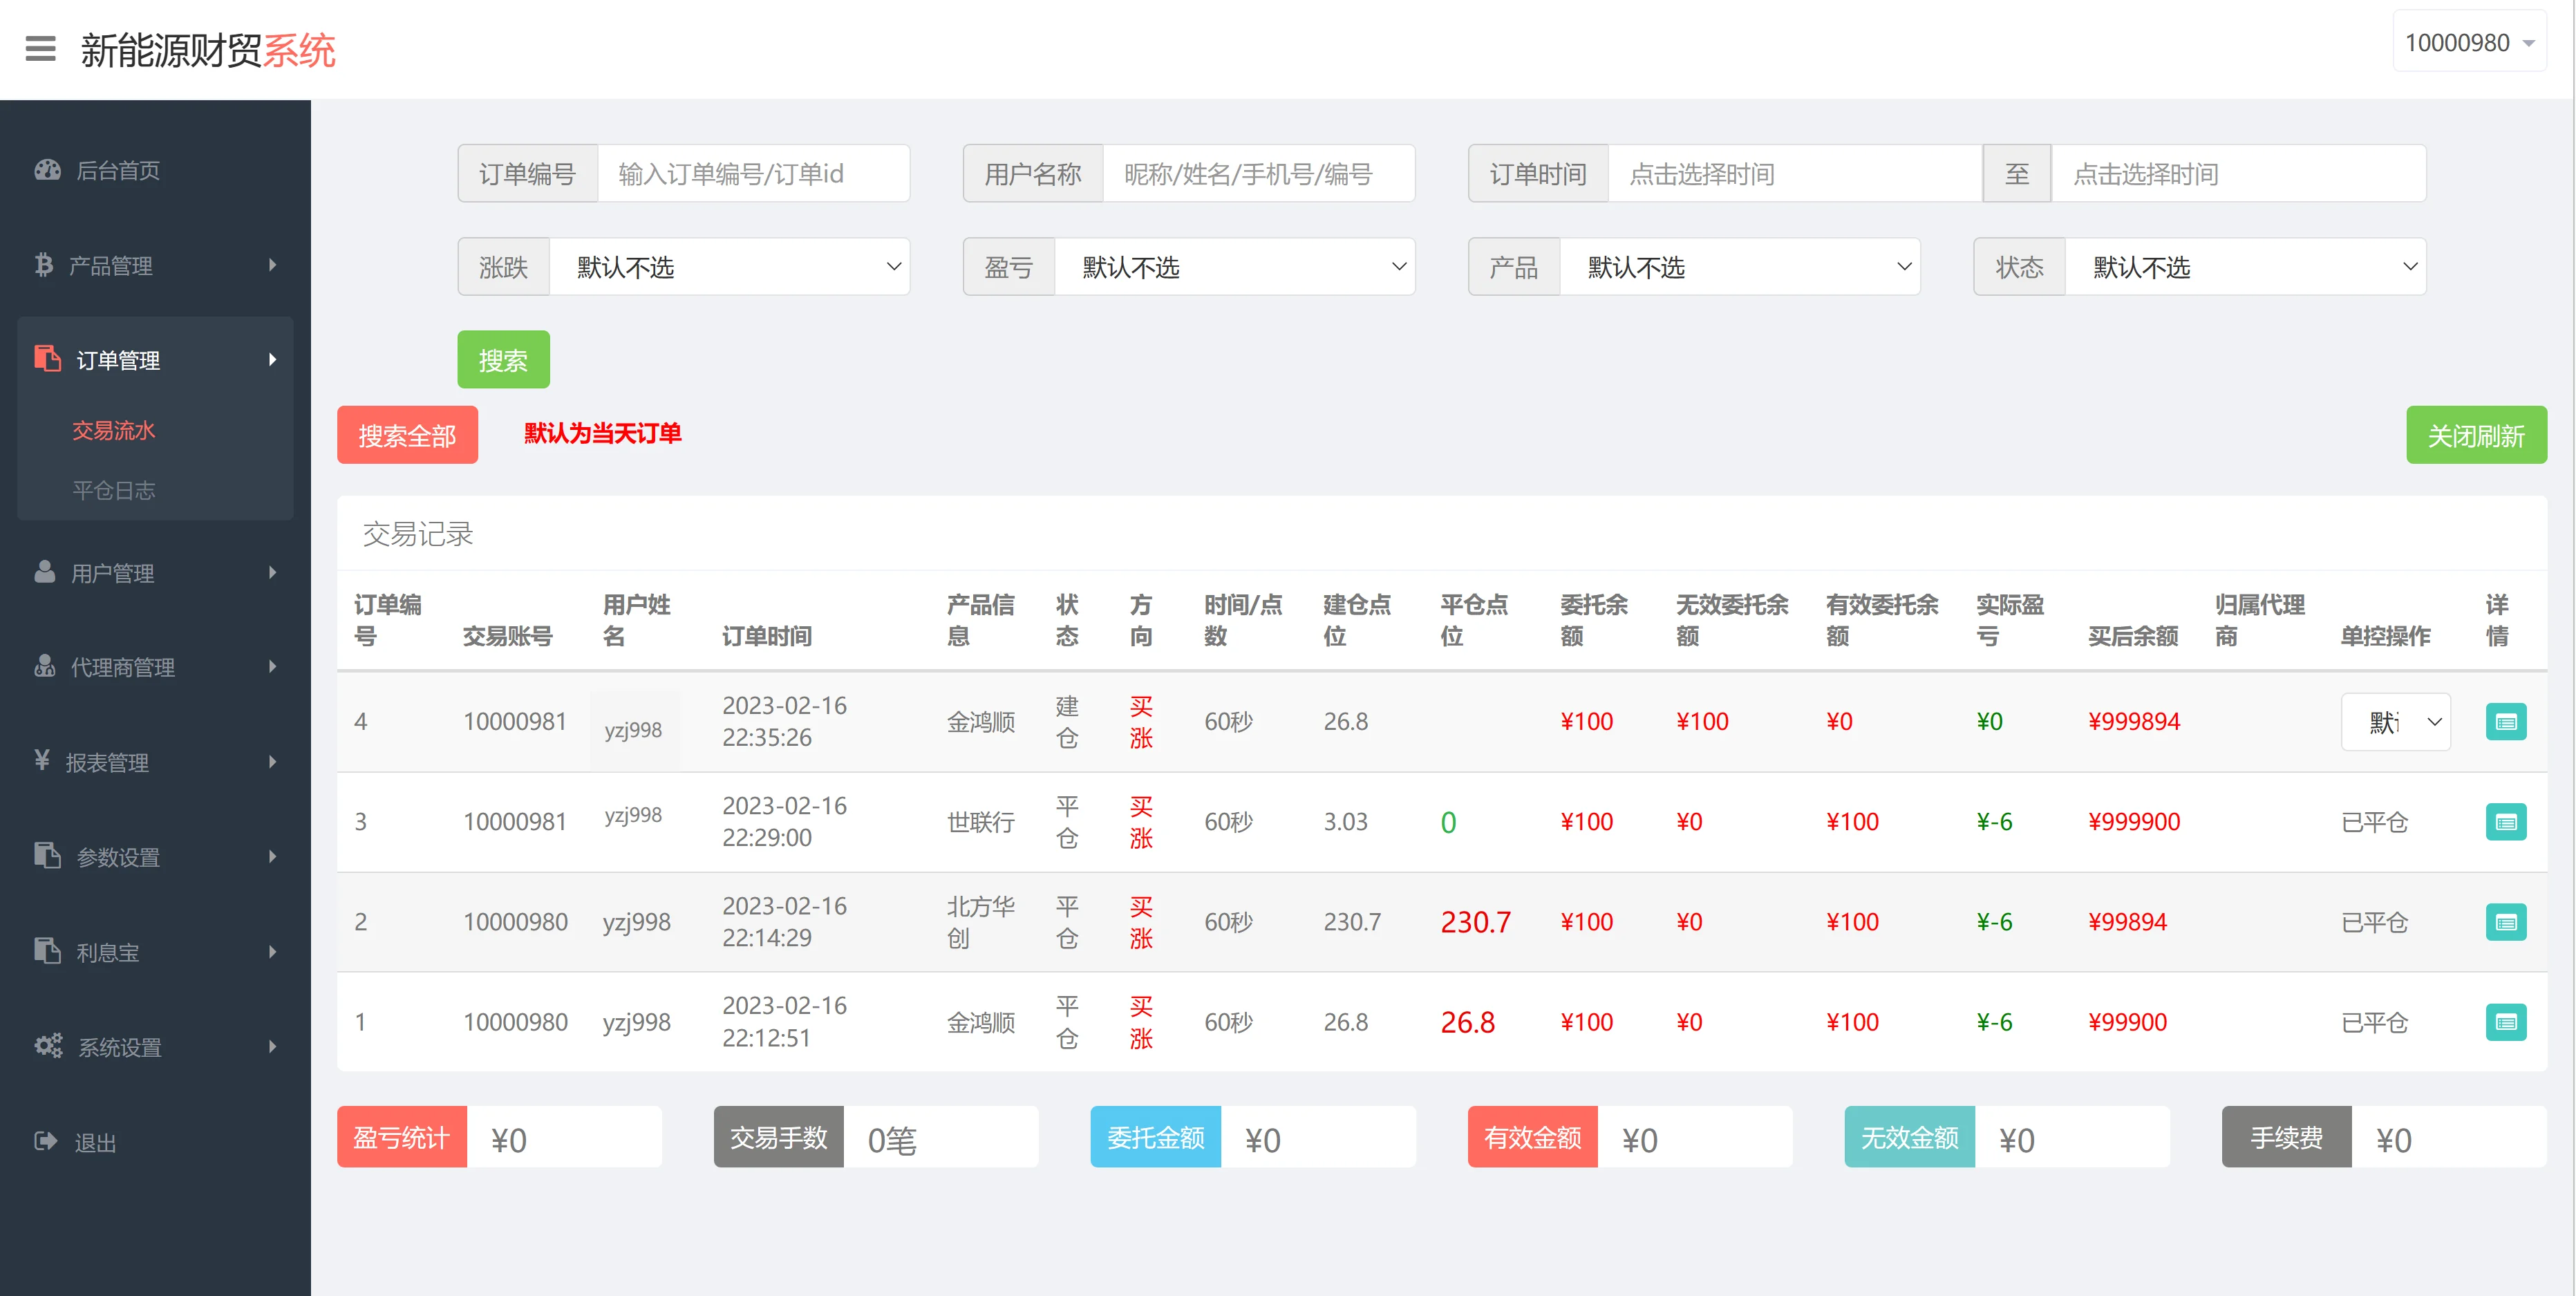Viewport: 2576px width, 1296px height.
Task: Open the 盈亏 dropdown selector
Action: click(1235, 267)
